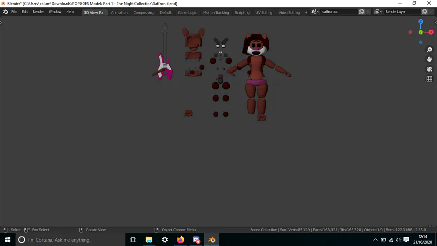Click the Cortana search box
437x246 pixels.
(x=70, y=240)
